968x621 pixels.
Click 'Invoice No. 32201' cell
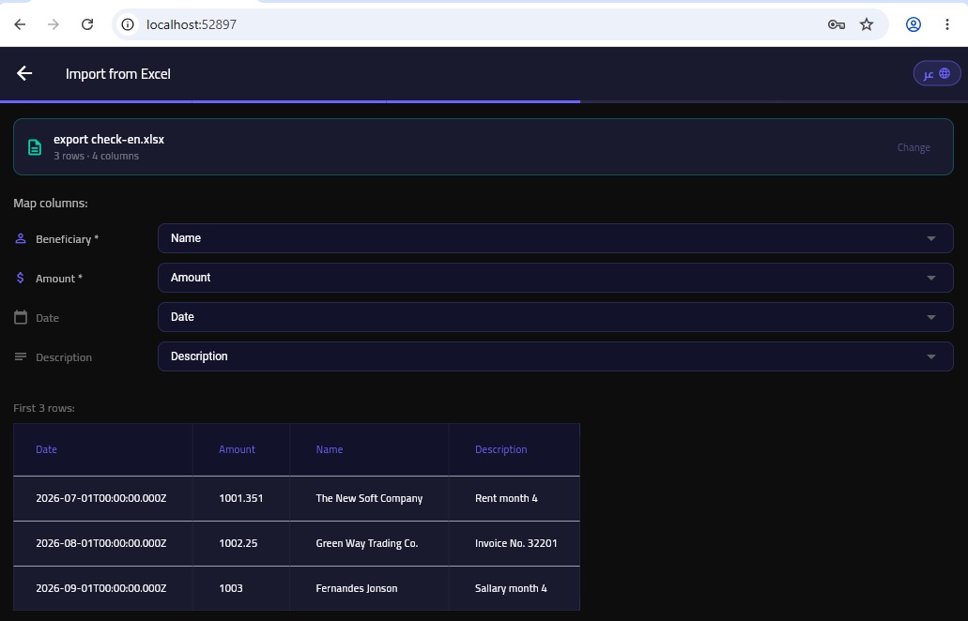click(516, 543)
